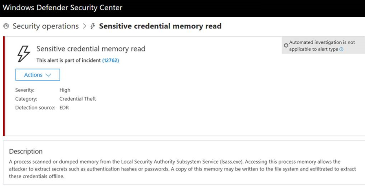The image size is (365, 186).
Task: Click the breadcrumb chevron separator
Action: [x=85, y=27]
